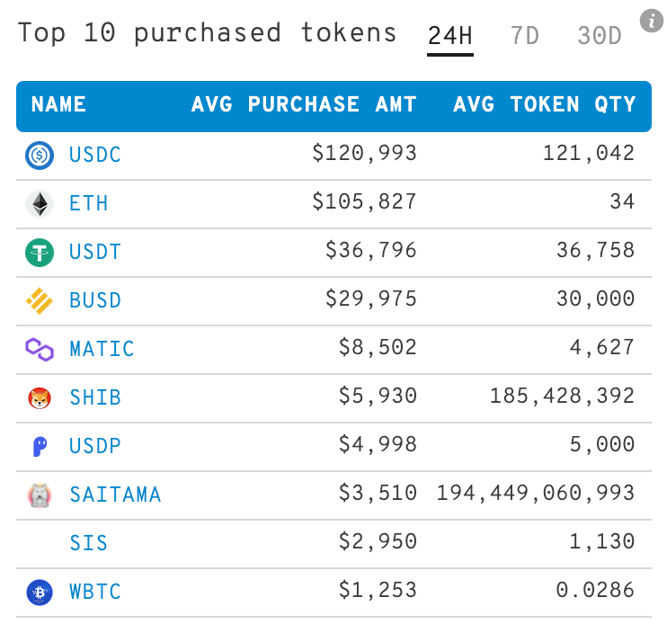Open the SAITAMA token link
The height and width of the screenshot is (633, 667).
point(115,495)
